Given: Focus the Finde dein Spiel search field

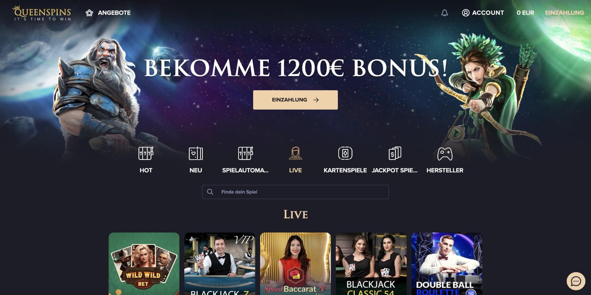Looking at the screenshot, I should 295,192.
